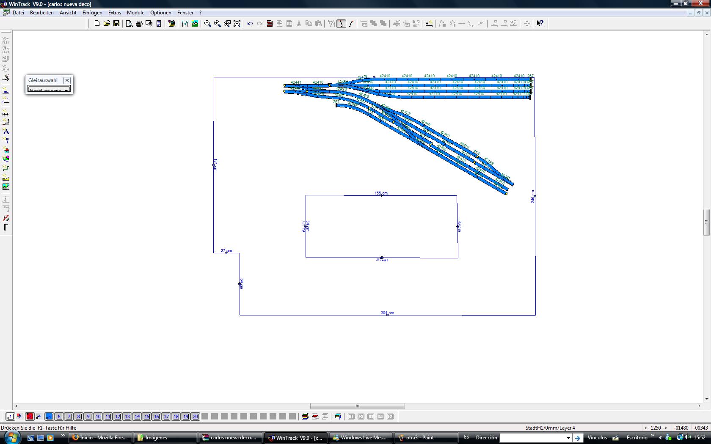Create a new layout file
The height and width of the screenshot is (444, 711).
click(97, 24)
